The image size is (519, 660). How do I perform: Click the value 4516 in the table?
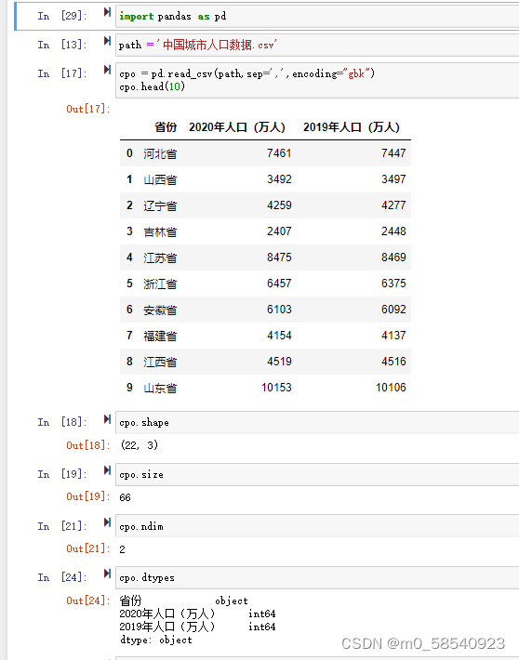(393, 362)
